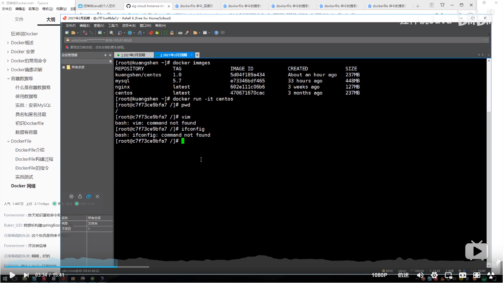Add a new Xshell session tab
Screen dimensions: 503x283
point(197,55)
